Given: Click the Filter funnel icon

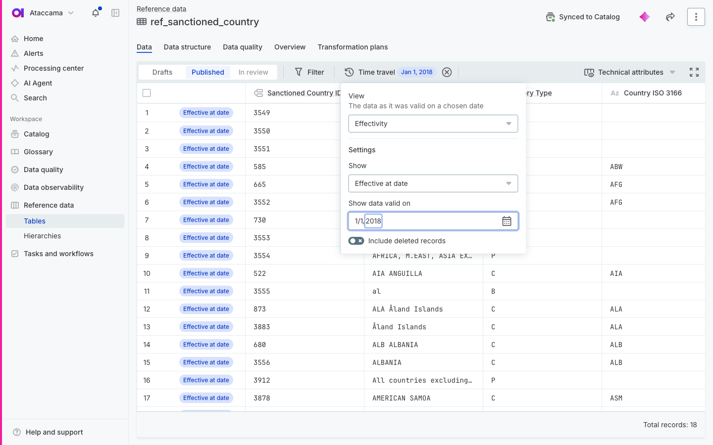Looking at the screenshot, I should [299, 72].
